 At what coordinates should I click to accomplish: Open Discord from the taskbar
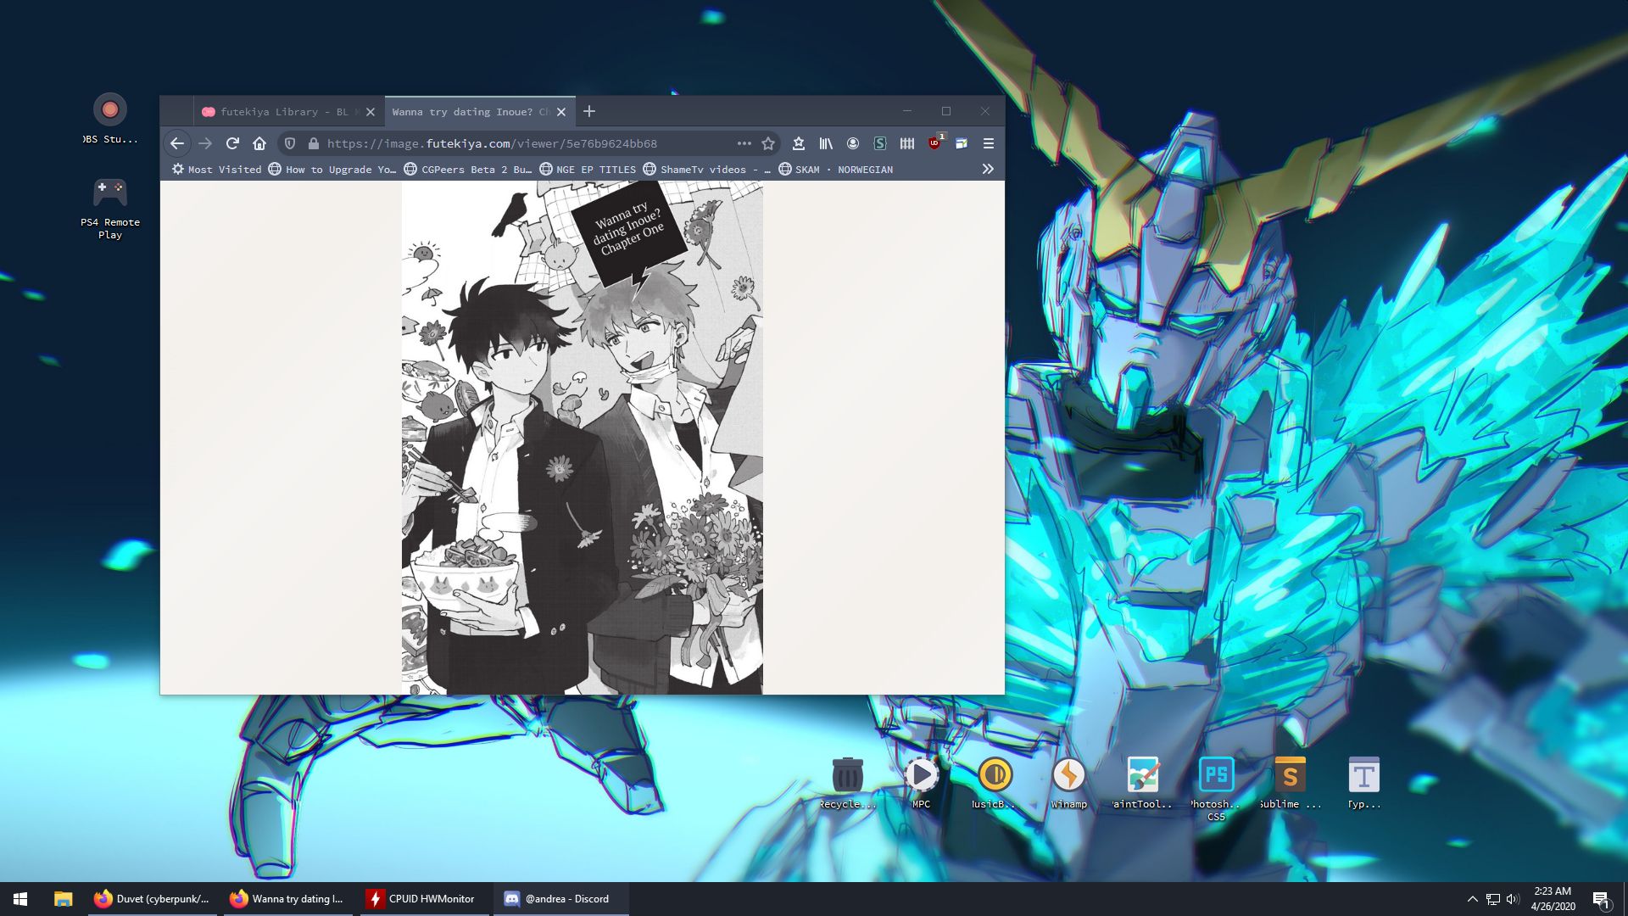click(560, 899)
